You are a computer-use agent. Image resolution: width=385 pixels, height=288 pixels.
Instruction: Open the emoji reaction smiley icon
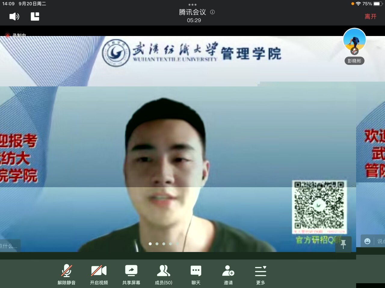367,241
